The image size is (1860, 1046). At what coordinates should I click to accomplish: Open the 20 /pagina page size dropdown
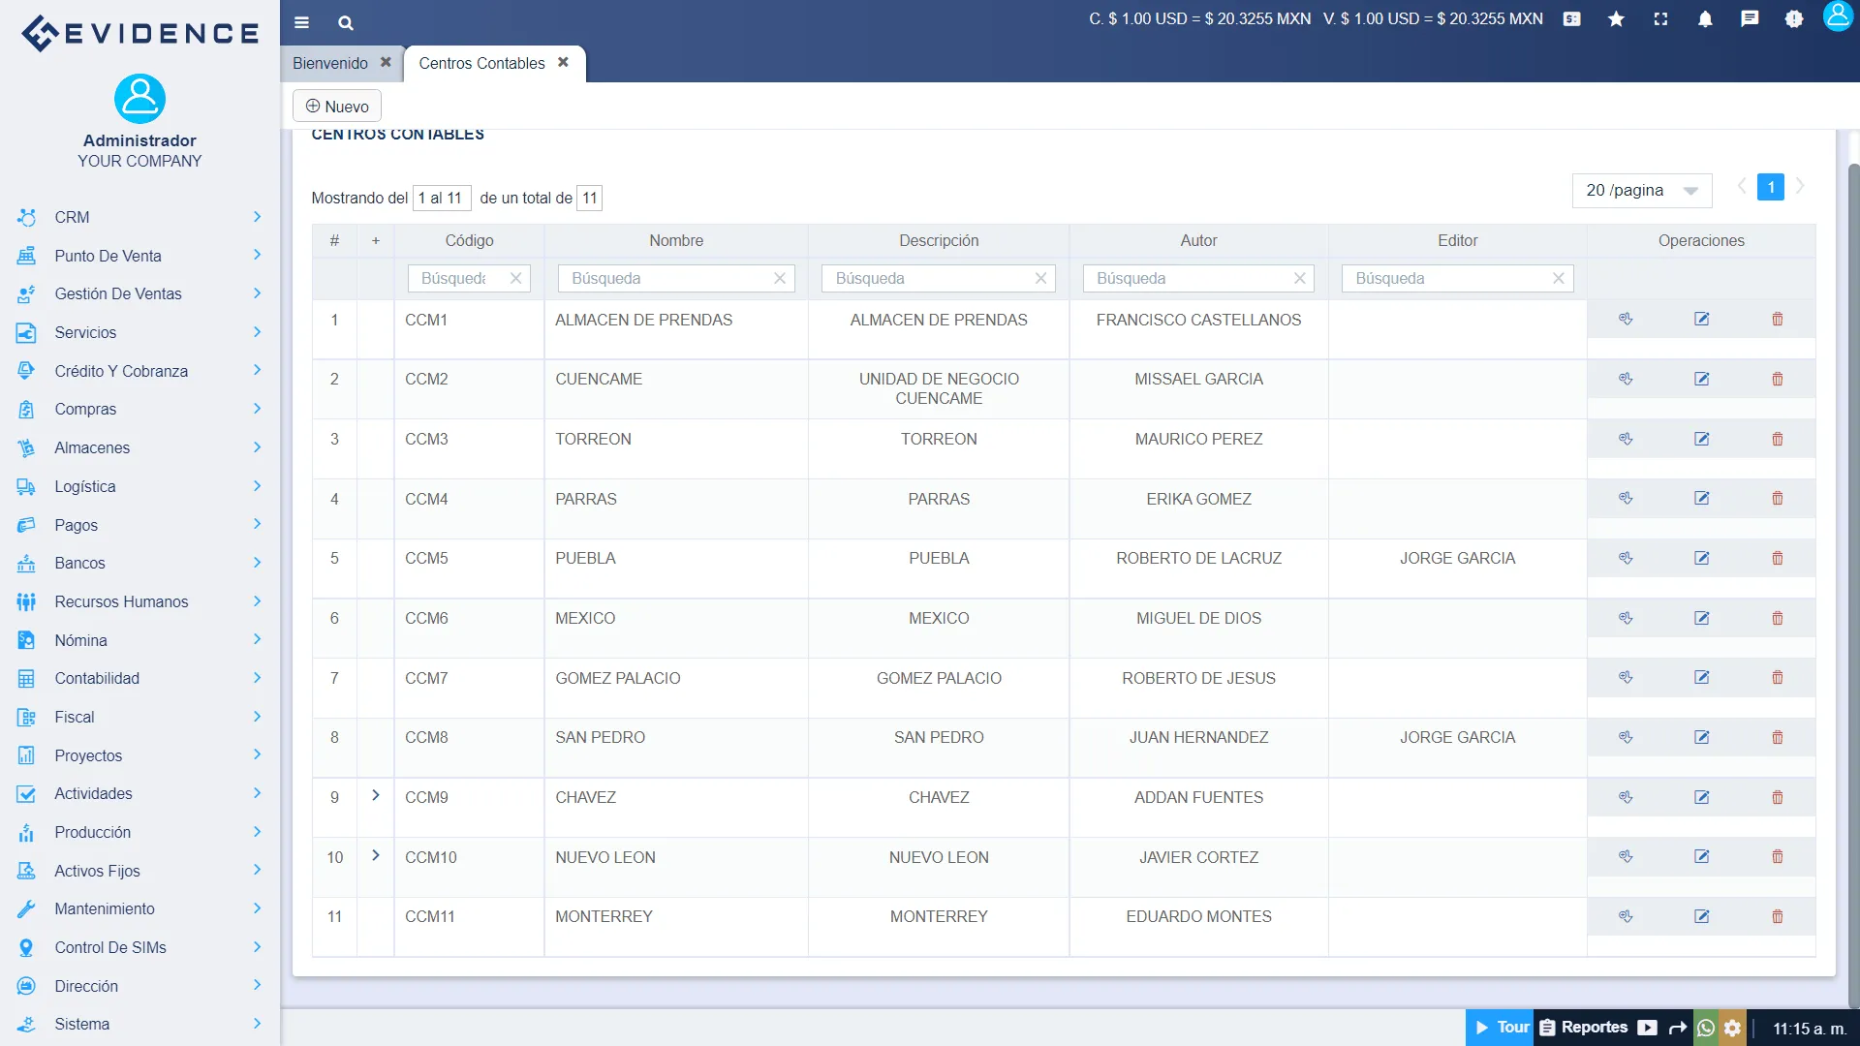[x=1641, y=190]
